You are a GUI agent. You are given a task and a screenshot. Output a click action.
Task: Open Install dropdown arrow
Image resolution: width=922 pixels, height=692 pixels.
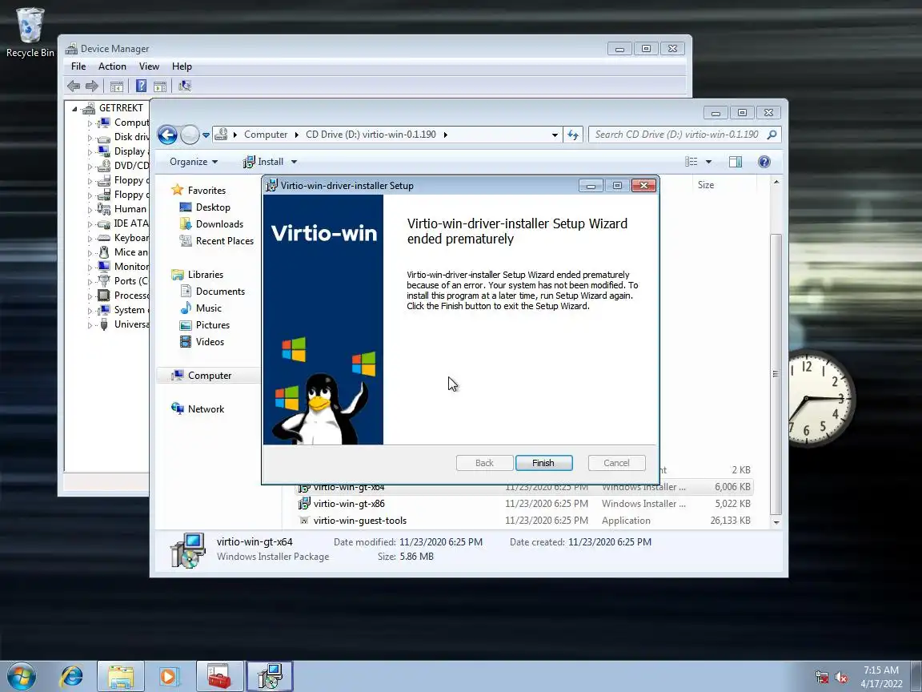(294, 162)
